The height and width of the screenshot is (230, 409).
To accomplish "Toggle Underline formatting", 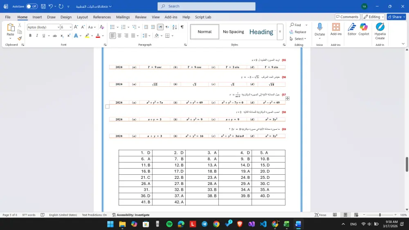I will pyautogui.click(x=44, y=36).
